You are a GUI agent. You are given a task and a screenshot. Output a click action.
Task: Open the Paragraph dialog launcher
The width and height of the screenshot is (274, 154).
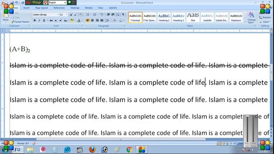click(x=125, y=26)
